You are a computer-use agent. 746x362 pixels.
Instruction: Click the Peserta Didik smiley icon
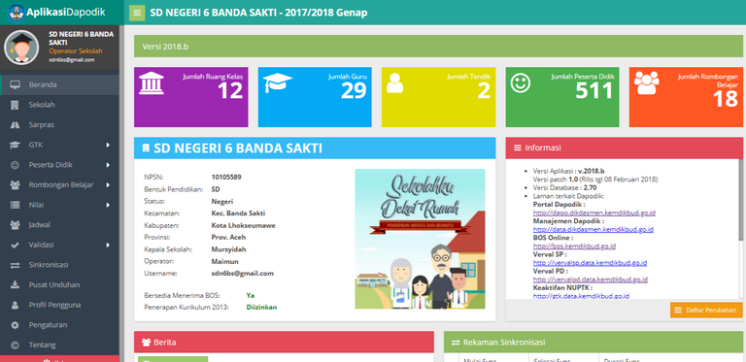point(16,165)
